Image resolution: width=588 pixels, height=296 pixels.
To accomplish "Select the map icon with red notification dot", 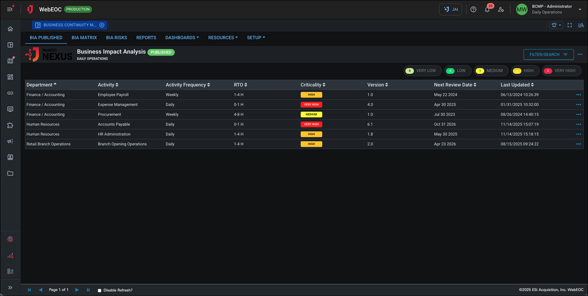I will tap(10, 61).
